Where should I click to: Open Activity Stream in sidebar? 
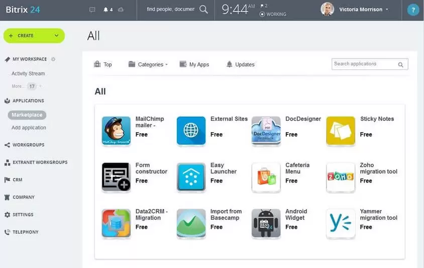tap(28, 73)
